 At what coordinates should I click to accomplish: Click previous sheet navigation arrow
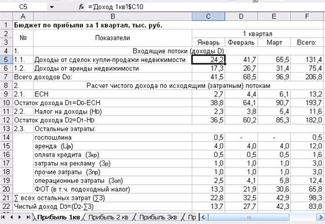(12, 217)
